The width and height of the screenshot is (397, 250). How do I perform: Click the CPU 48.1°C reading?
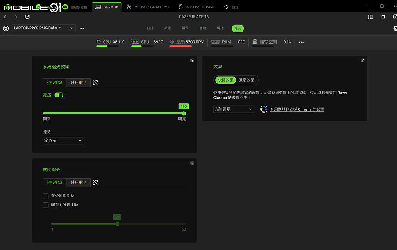pyautogui.click(x=119, y=42)
